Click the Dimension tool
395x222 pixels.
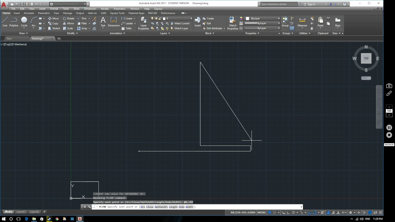click(x=114, y=22)
